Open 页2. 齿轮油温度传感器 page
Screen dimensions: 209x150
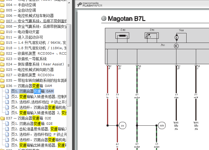coord(39,129)
